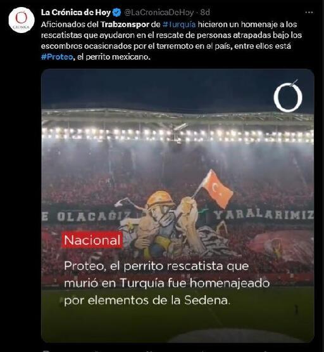The width and height of the screenshot is (324, 352).
Task: Click 'por elementos de la Sedena' caption line
Action: tap(147, 300)
